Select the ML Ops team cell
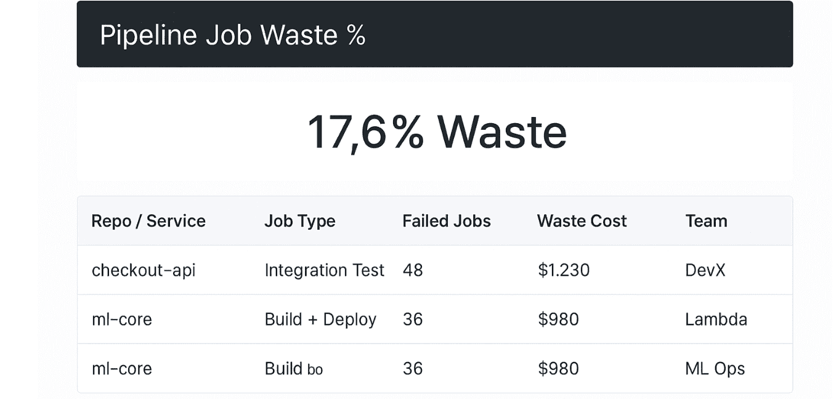The height and width of the screenshot is (399, 839). [715, 369]
